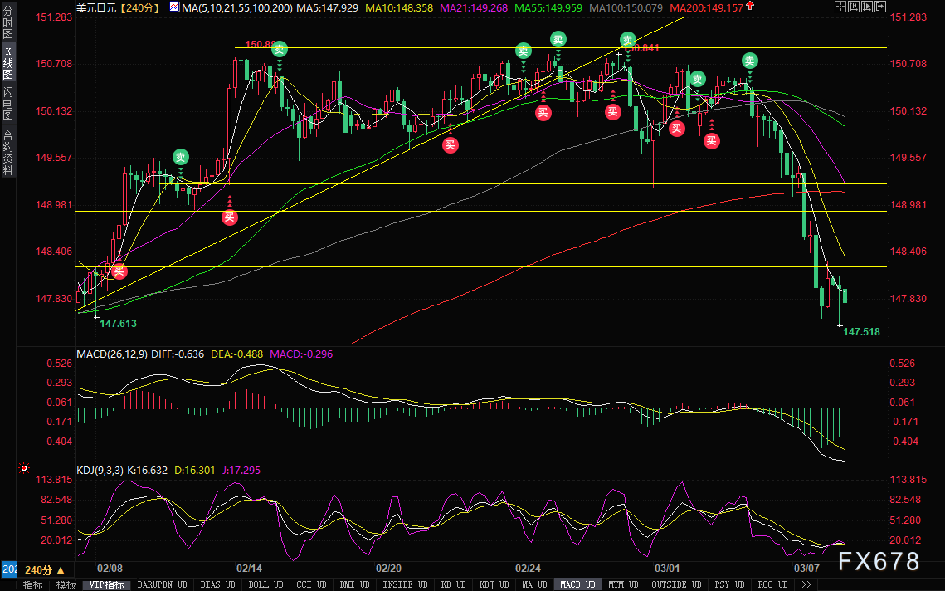Click the KDJ(9,3,3) panel label
Screen dimensions: 945x591
[x=100, y=470]
